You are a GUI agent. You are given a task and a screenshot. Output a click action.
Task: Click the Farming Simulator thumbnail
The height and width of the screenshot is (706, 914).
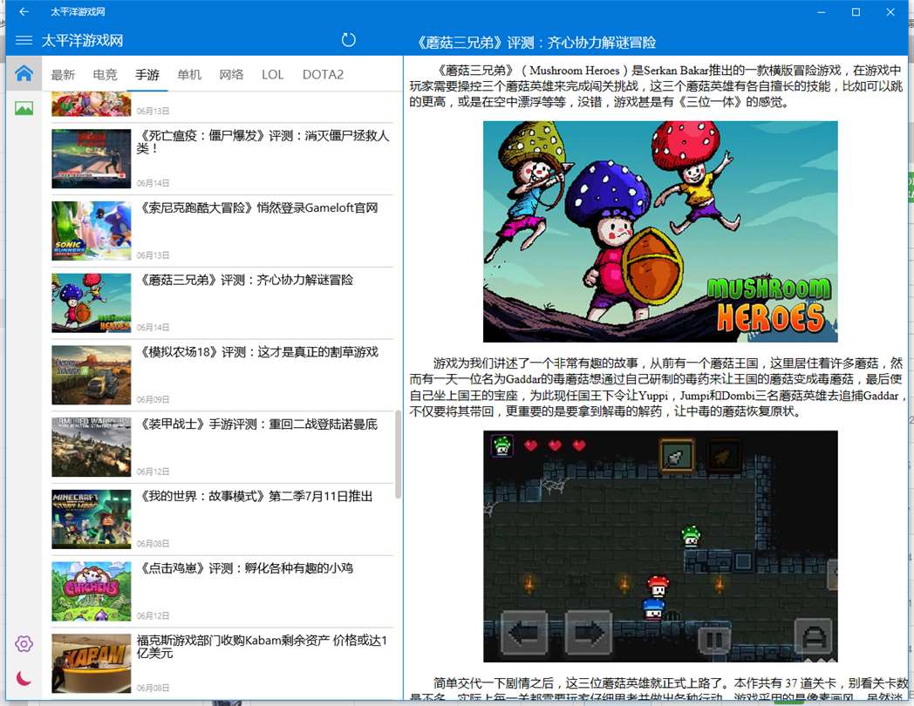click(91, 375)
